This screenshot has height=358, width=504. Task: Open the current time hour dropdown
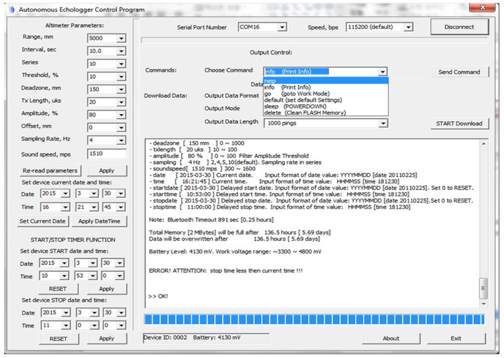[x=65, y=207]
